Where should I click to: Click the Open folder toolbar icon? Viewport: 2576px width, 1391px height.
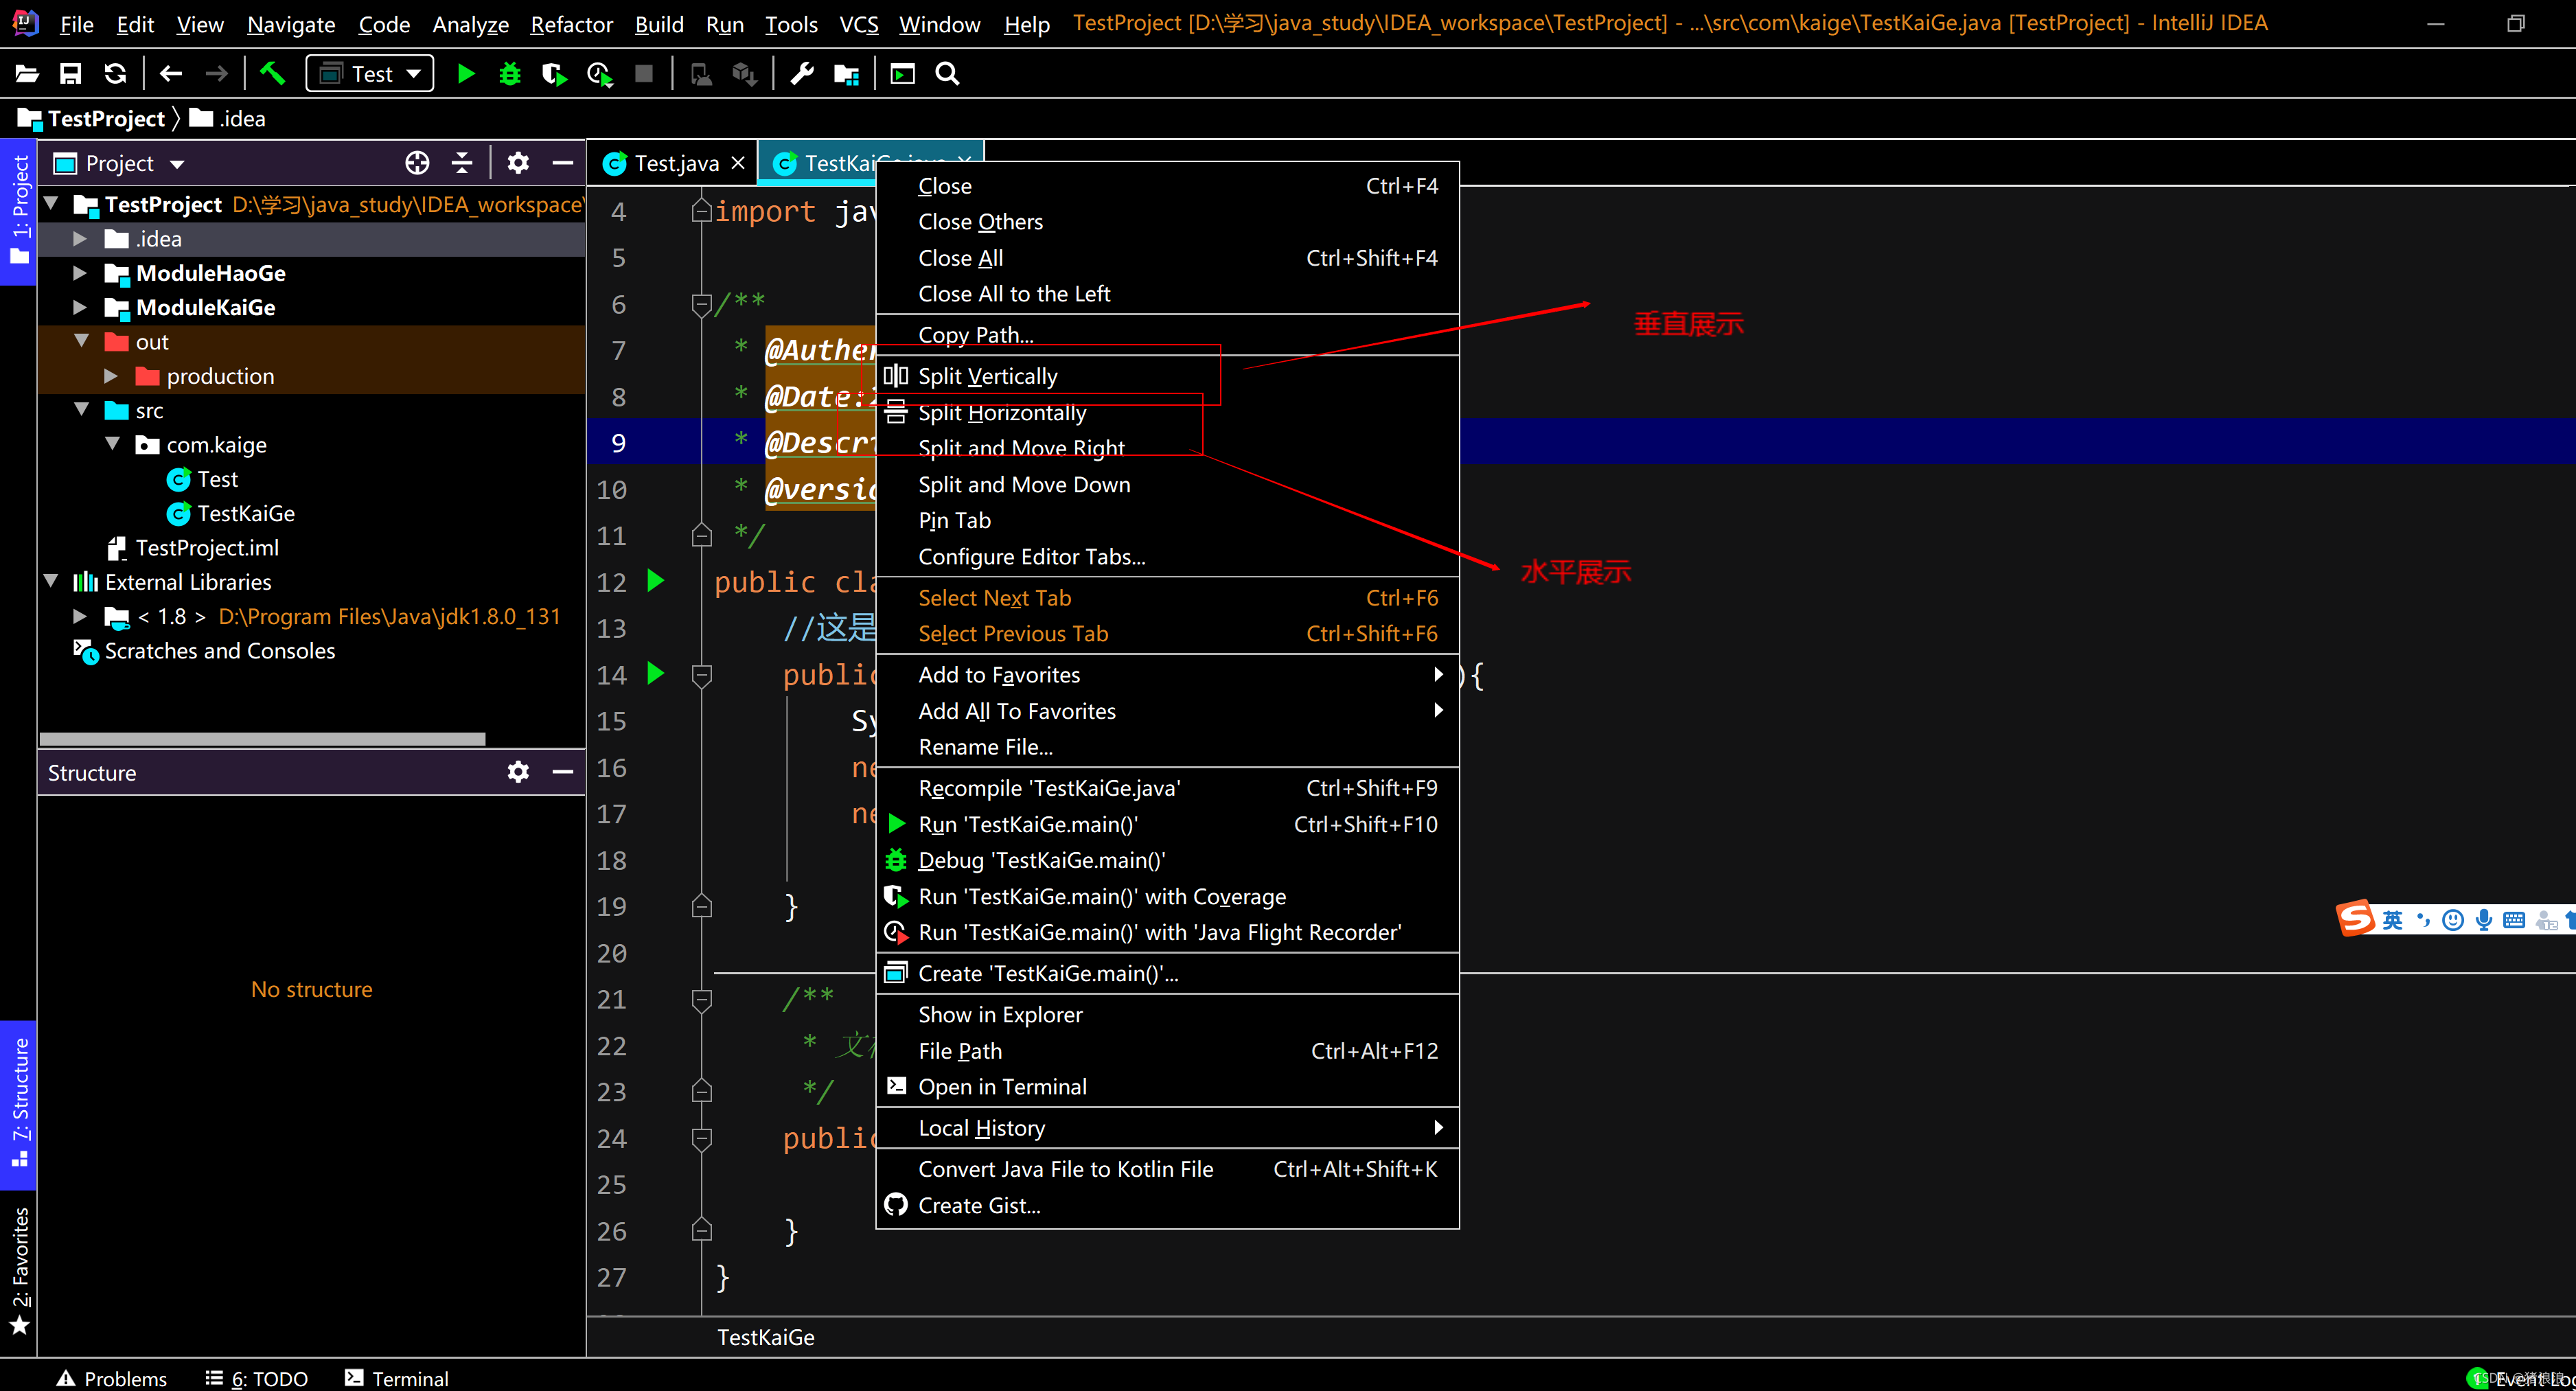click(x=27, y=74)
